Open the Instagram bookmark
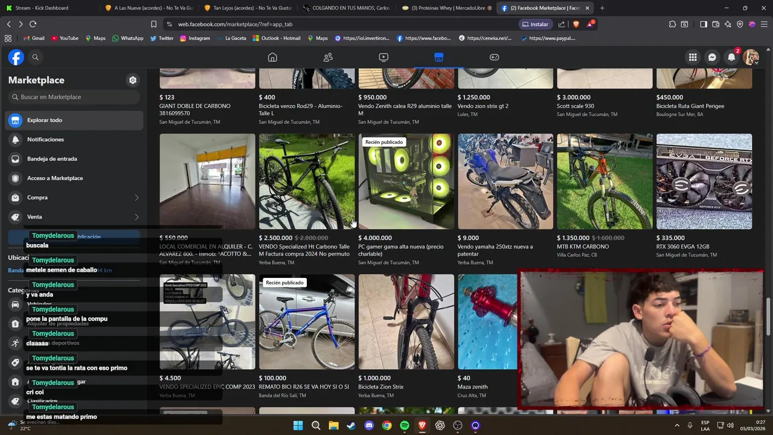773x435 pixels. coord(194,38)
